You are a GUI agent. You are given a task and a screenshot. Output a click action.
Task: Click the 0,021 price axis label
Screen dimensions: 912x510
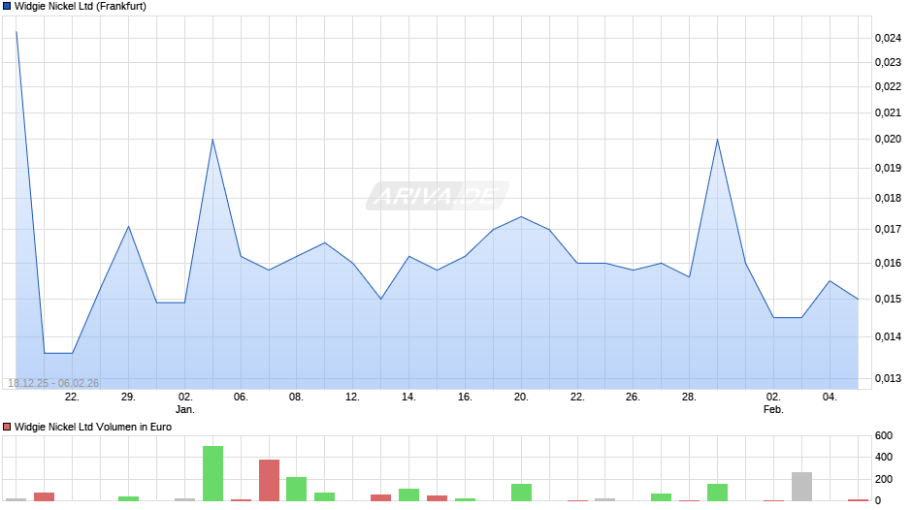pos(888,112)
